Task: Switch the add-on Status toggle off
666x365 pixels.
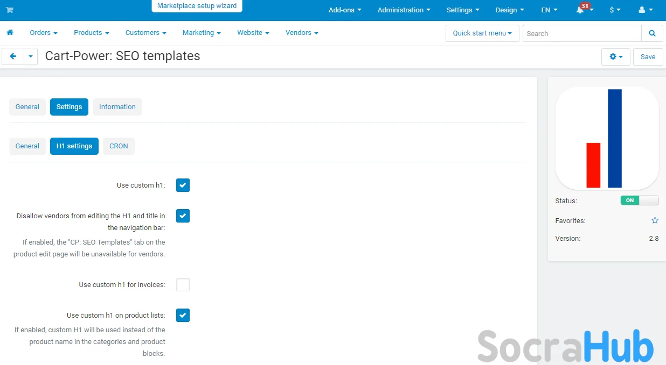Action: pos(640,201)
